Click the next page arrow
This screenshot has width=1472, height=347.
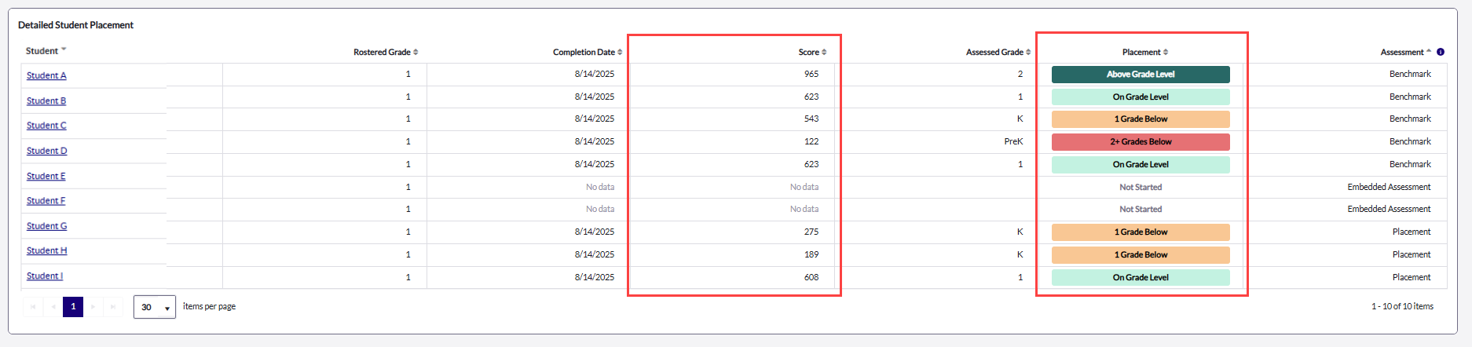(93, 307)
